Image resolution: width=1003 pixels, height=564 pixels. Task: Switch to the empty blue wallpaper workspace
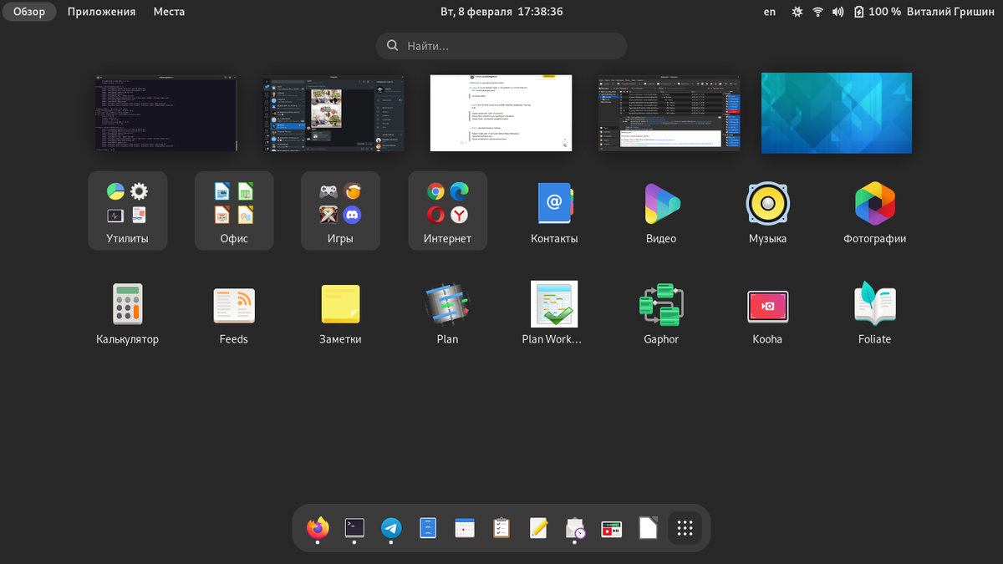coord(837,113)
